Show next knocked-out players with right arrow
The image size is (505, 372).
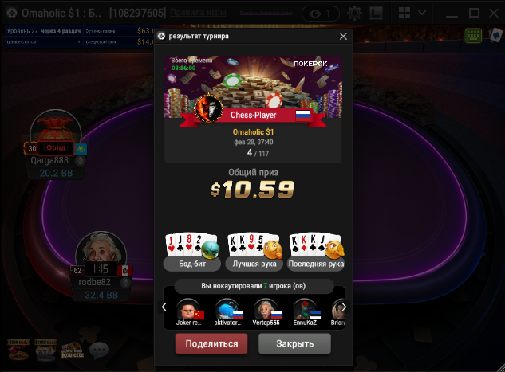(x=344, y=307)
